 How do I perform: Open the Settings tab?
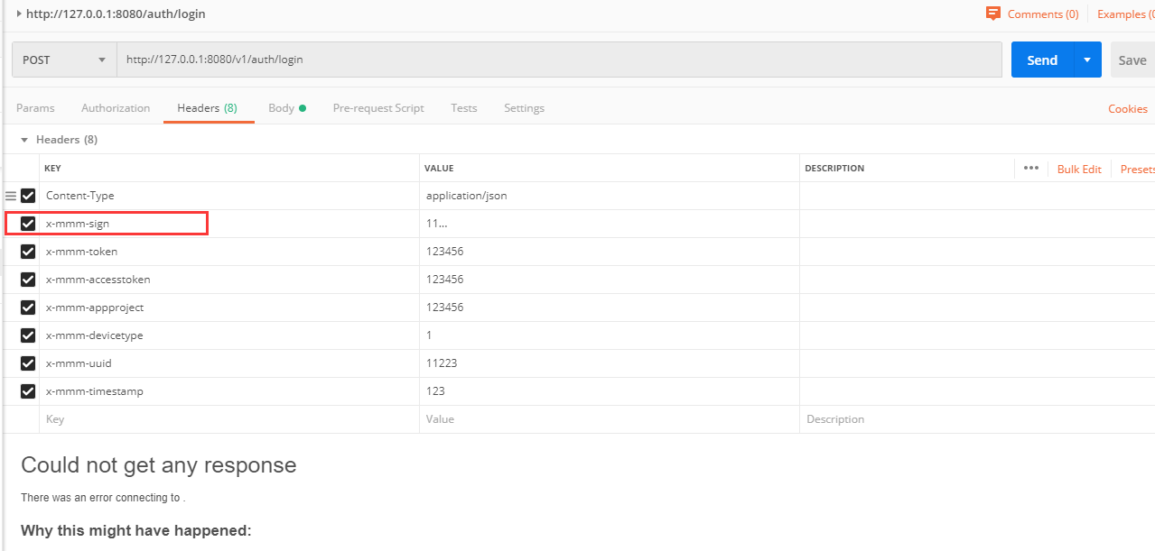[524, 108]
